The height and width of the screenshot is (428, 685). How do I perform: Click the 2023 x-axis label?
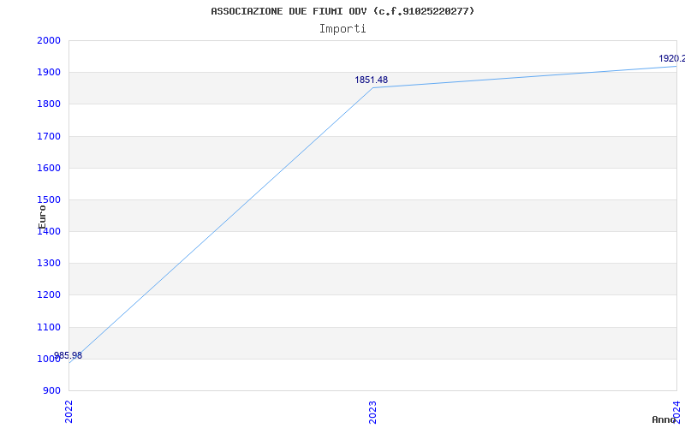372,412
